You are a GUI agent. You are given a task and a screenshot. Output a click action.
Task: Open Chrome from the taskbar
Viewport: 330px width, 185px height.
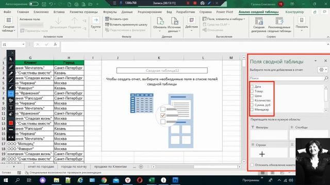(104, 180)
